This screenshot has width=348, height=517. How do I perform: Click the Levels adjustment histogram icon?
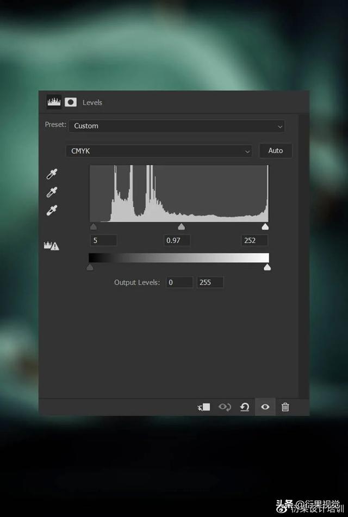point(54,102)
